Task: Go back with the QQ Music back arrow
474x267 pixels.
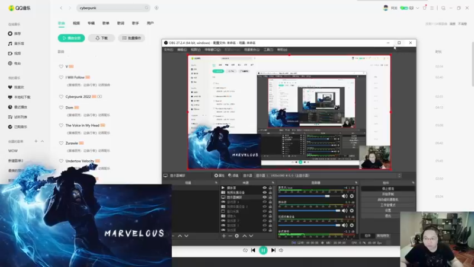Action: 61,8
